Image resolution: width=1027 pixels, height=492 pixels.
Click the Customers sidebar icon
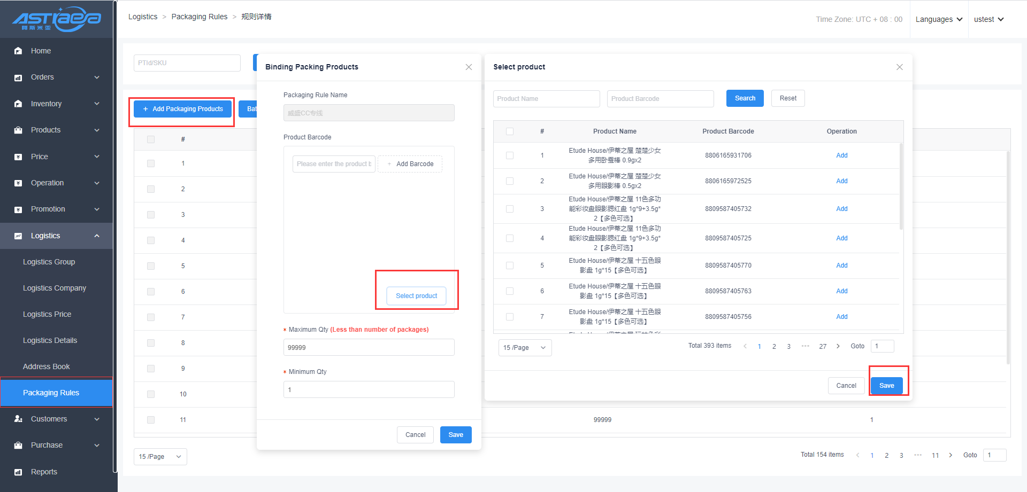click(18, 419)
